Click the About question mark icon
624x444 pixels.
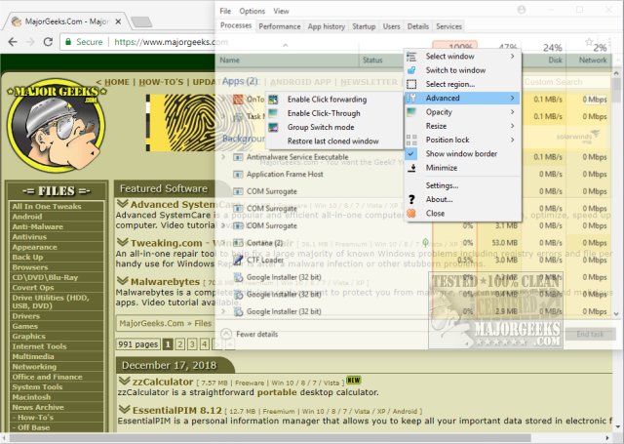[411, 199]
